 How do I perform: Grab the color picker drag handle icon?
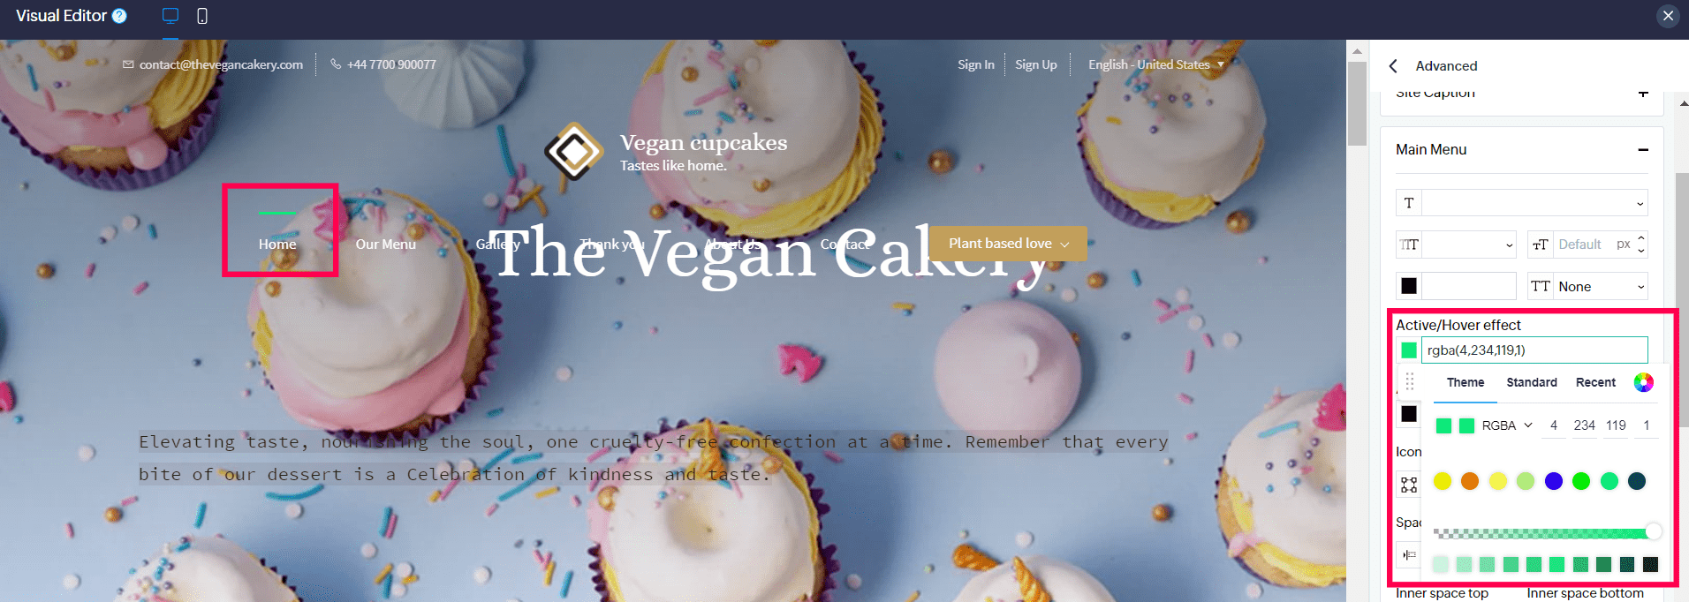pyautogui.click(x=1410, y=381)
